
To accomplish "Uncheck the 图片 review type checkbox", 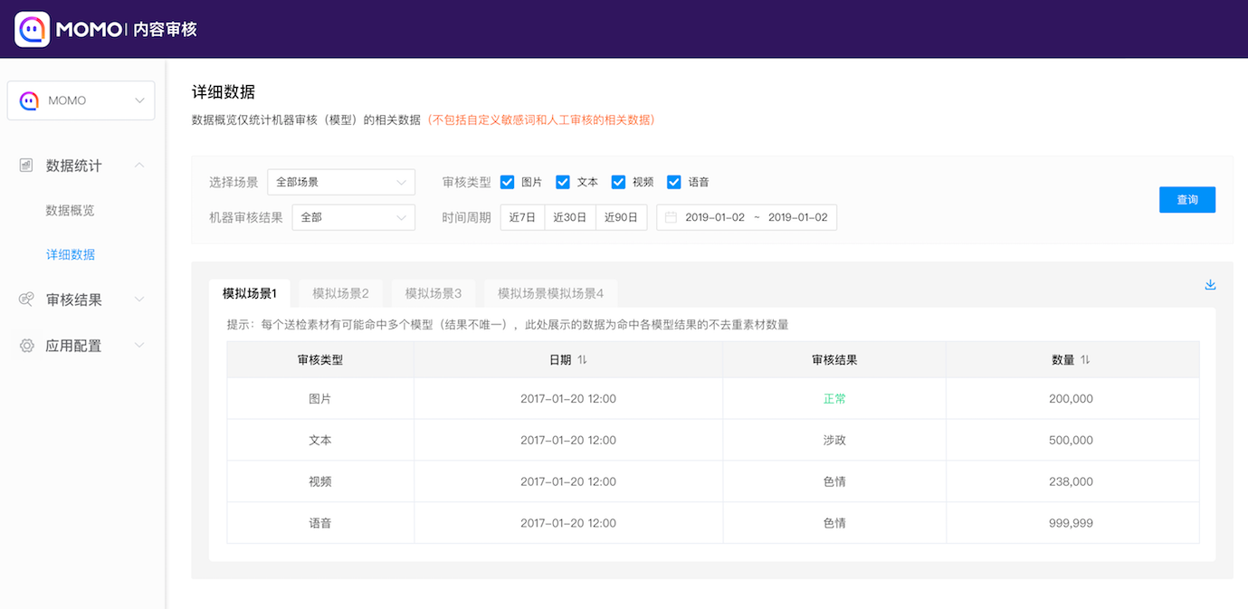I will click(x=508, y=182).
